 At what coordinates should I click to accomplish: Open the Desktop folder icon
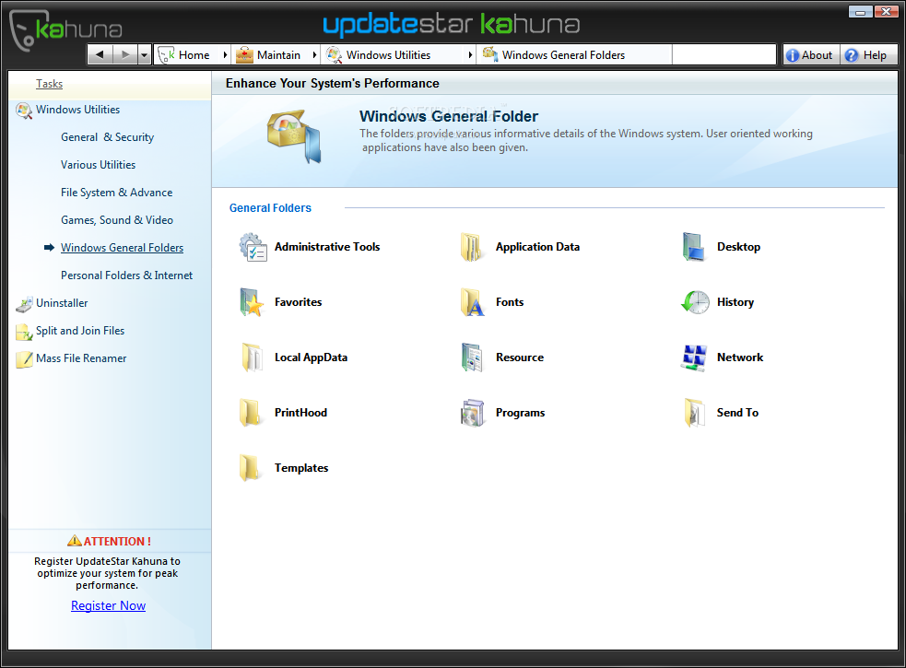pyautogui.click(x=693, y=247)
